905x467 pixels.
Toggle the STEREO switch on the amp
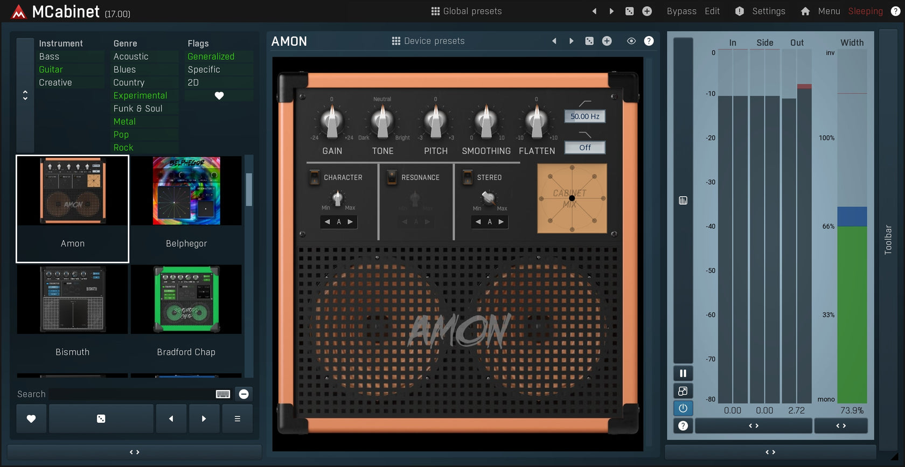coord(468,177)
